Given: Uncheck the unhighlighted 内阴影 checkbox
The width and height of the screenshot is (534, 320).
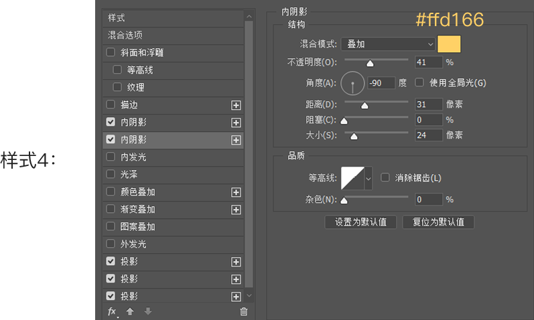Looking at the screenshot, I should (x=111, y=122).
